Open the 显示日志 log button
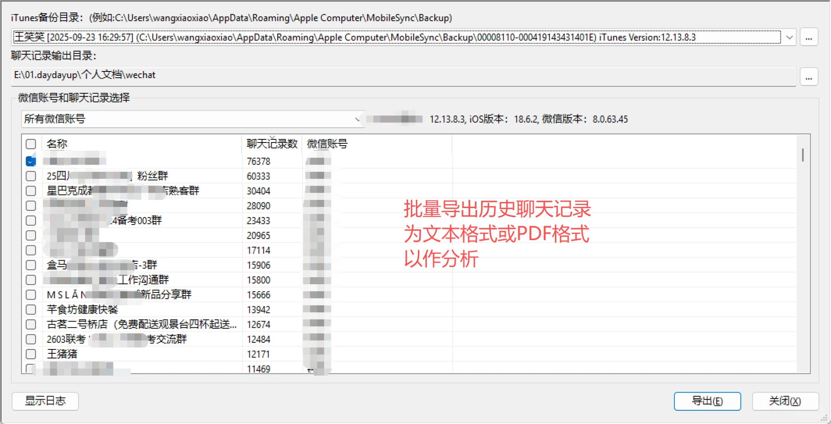Image resolution: width=831 pixels, height=424 pixels. (45, 401)
